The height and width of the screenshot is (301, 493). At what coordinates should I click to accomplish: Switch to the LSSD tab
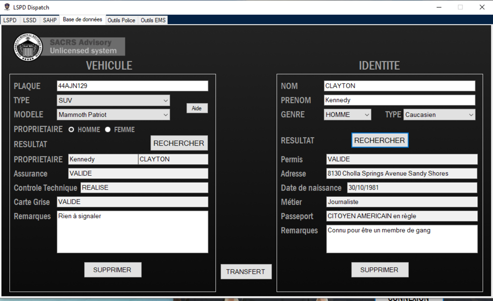29,20
